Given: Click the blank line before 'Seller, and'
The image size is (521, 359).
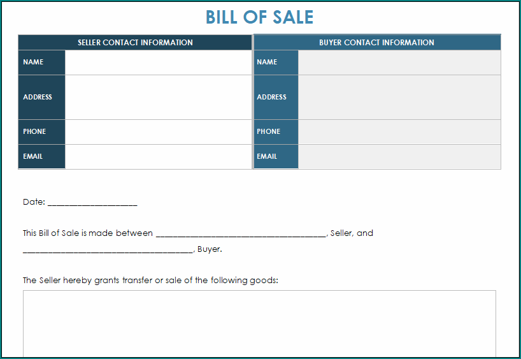Looking at the screenshot, I should 241,234.
